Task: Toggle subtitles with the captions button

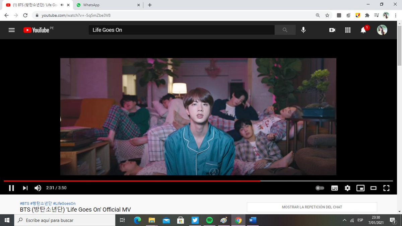Action: [x=335, y=188]
